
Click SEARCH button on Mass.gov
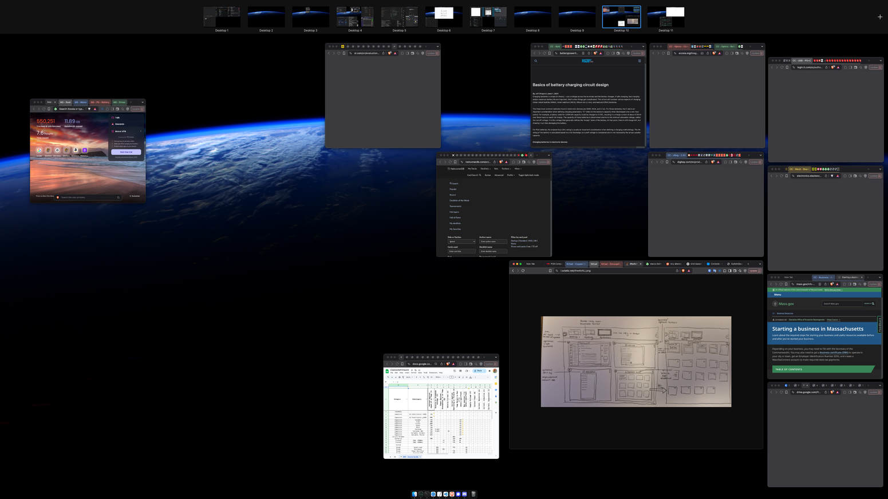(869, 304)
